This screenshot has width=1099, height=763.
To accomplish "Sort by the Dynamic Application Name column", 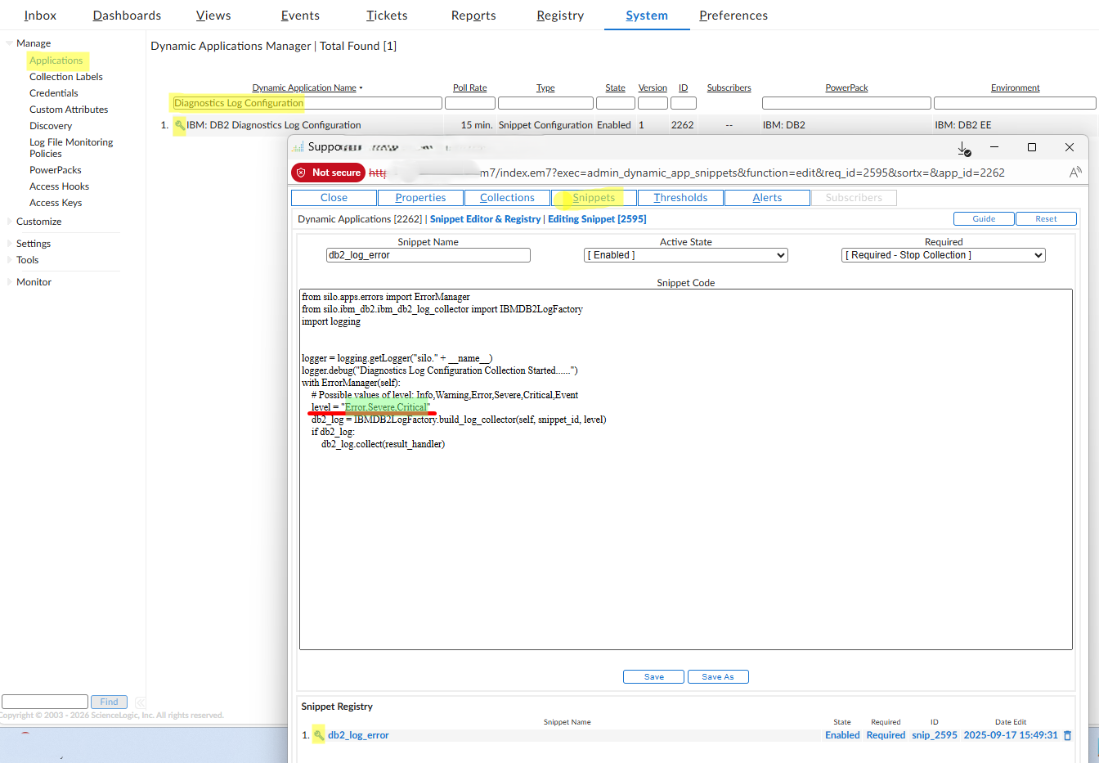I will (304, 88).
